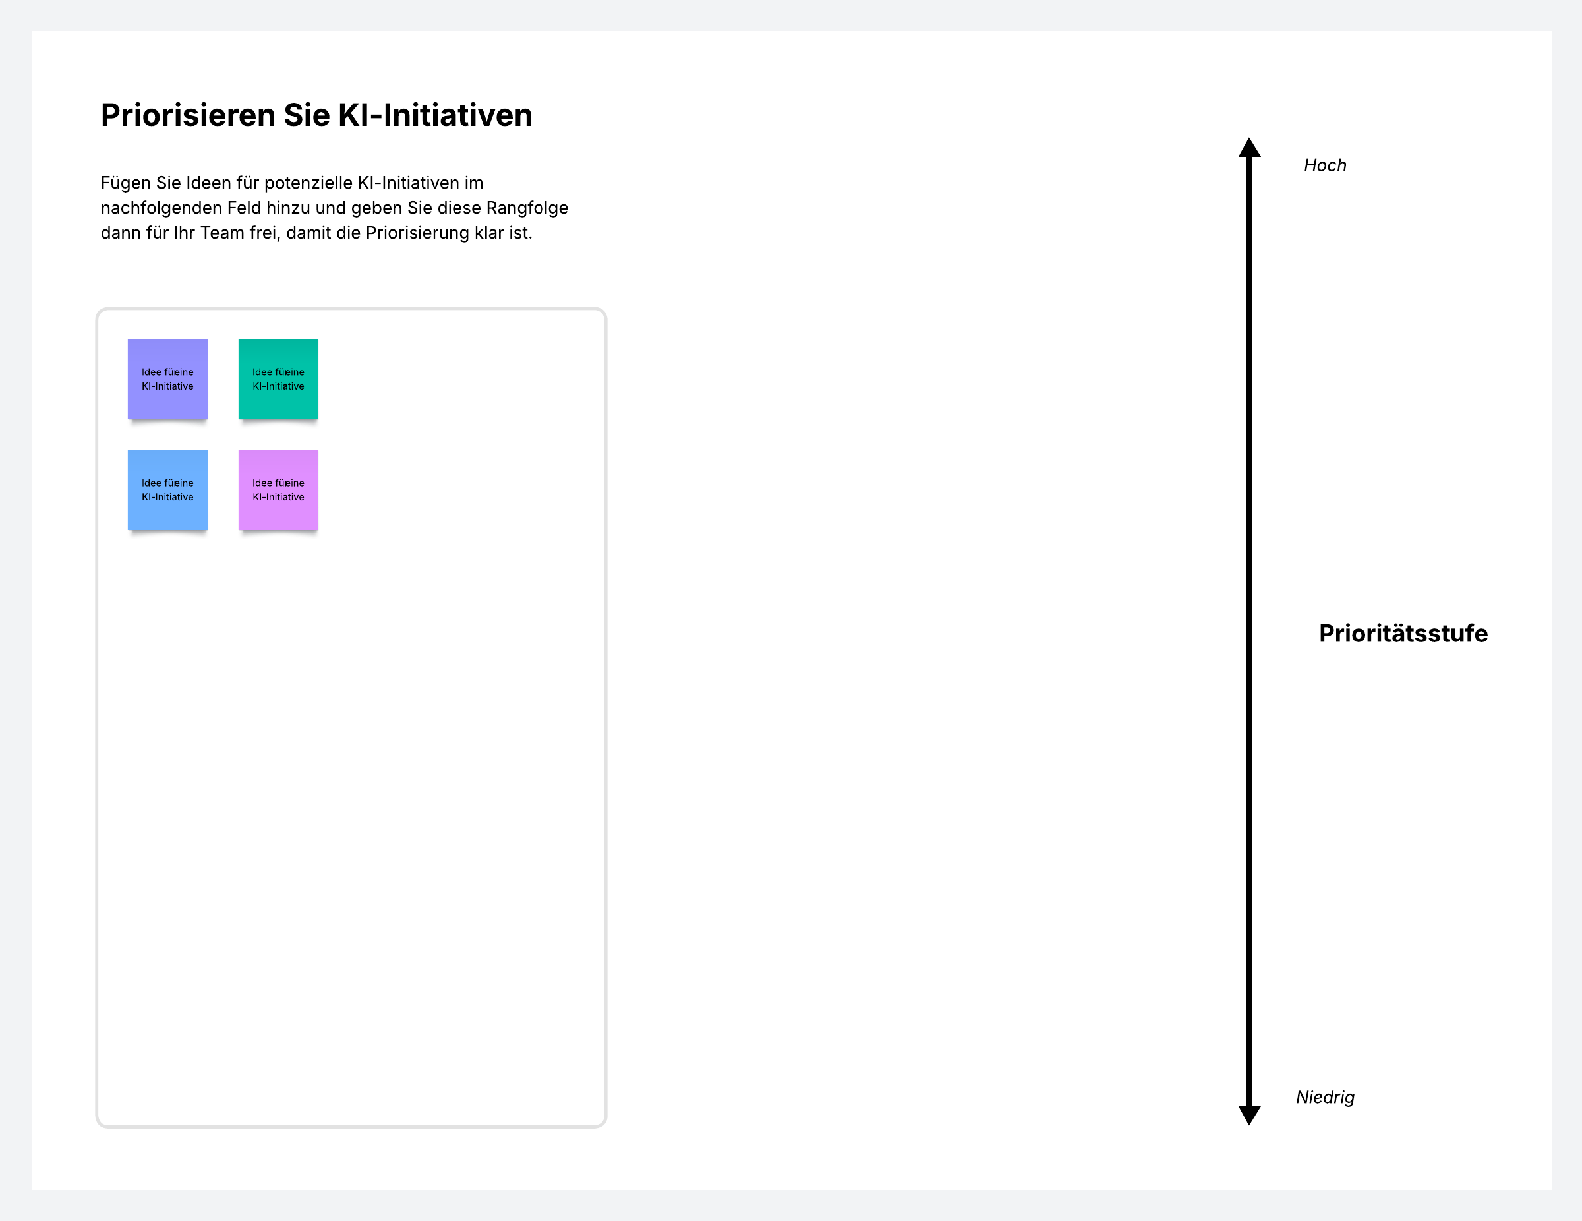Click the text on the purple sticky note
The width and height of the screenshot is (1582, 1221).
pos(167,379)
